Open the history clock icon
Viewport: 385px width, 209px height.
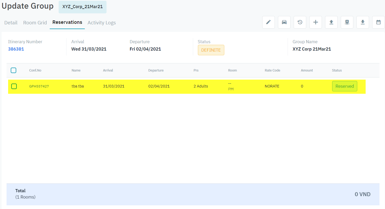pos(300,22)
